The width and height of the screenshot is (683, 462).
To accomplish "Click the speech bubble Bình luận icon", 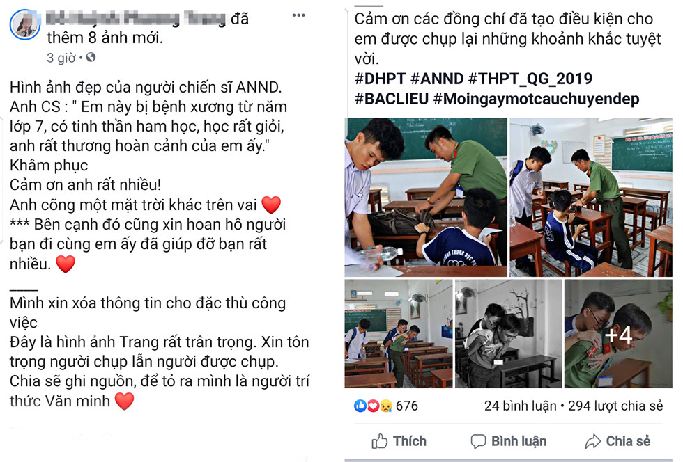I will click(478, 441).
